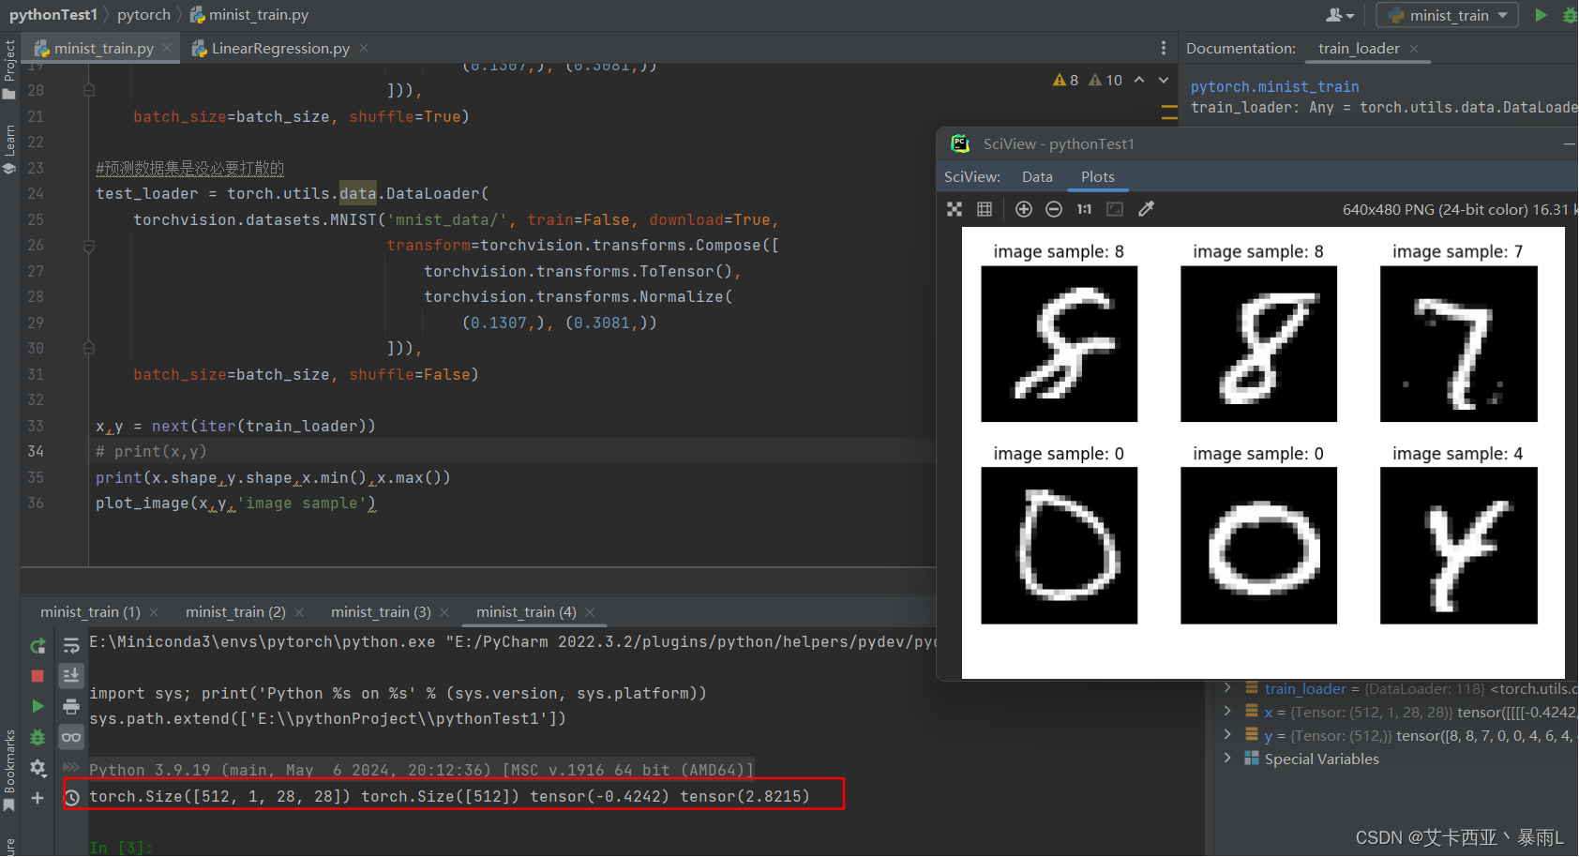Screen dimensions: 1579x857
Task: Open the 8 warnings inspection indicator
Action: (x=1066, y=81)
